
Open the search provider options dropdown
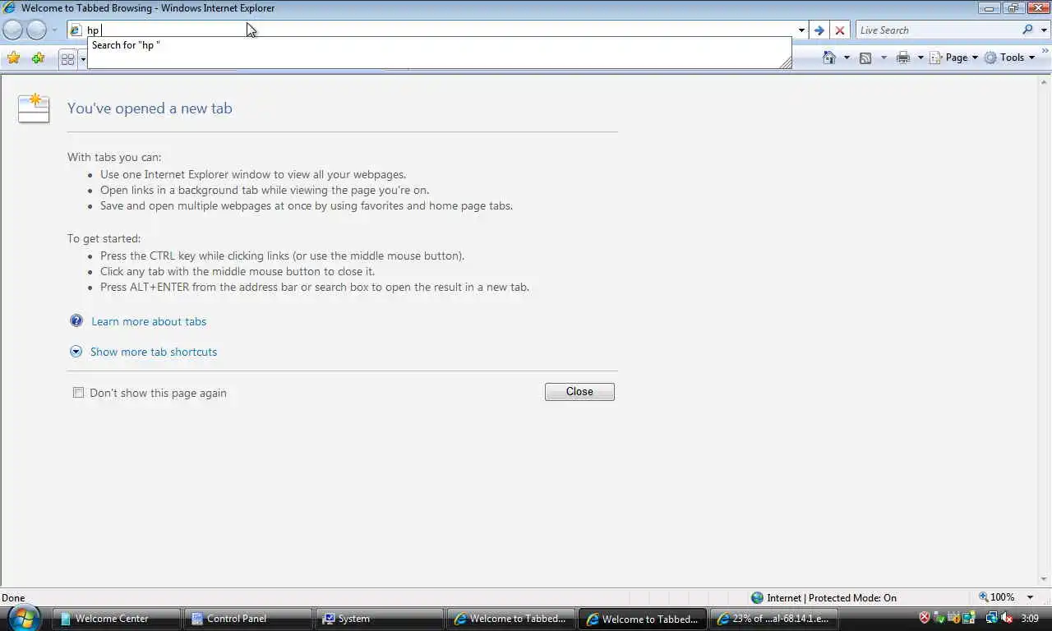click(x=1045, y=30)
